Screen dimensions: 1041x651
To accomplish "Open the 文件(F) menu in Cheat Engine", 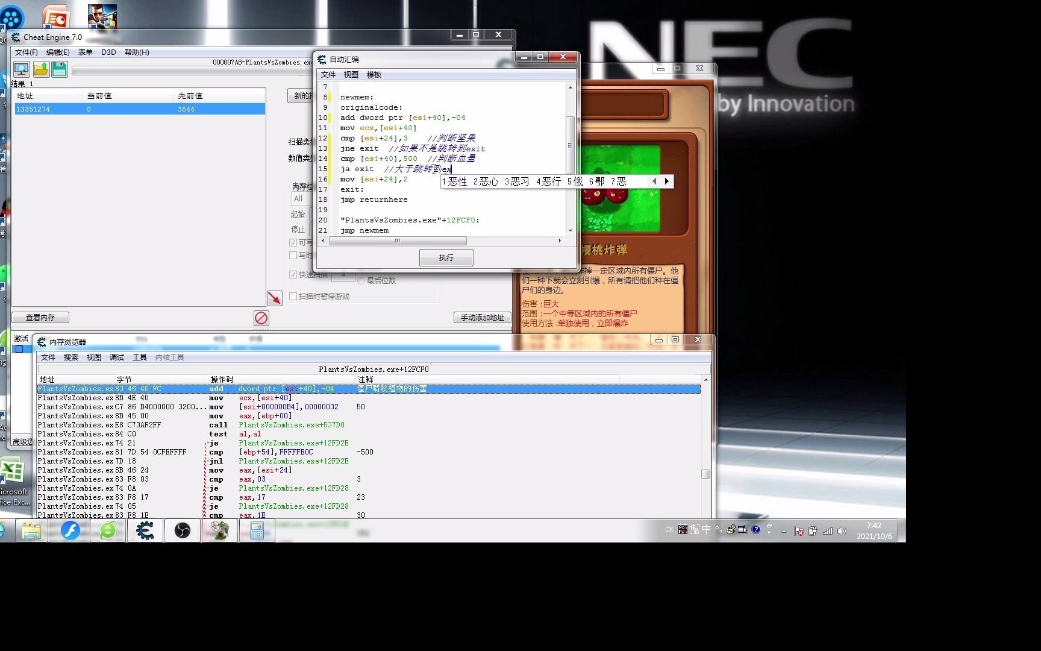I will (26, 52).
